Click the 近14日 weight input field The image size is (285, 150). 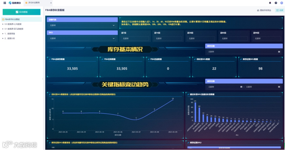(168, 38)
